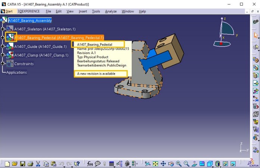Click the database undo icon in right toolbar
The width and height of the screenshot is (260, 168).
256,106
